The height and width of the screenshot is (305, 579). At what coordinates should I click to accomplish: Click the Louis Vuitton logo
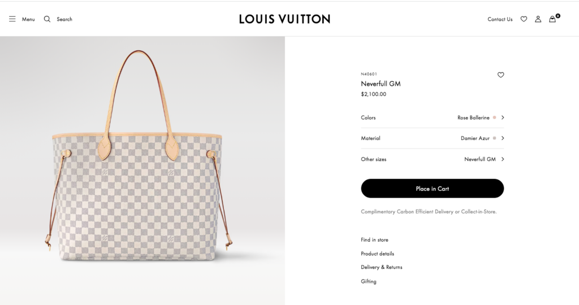coord(285,19)
